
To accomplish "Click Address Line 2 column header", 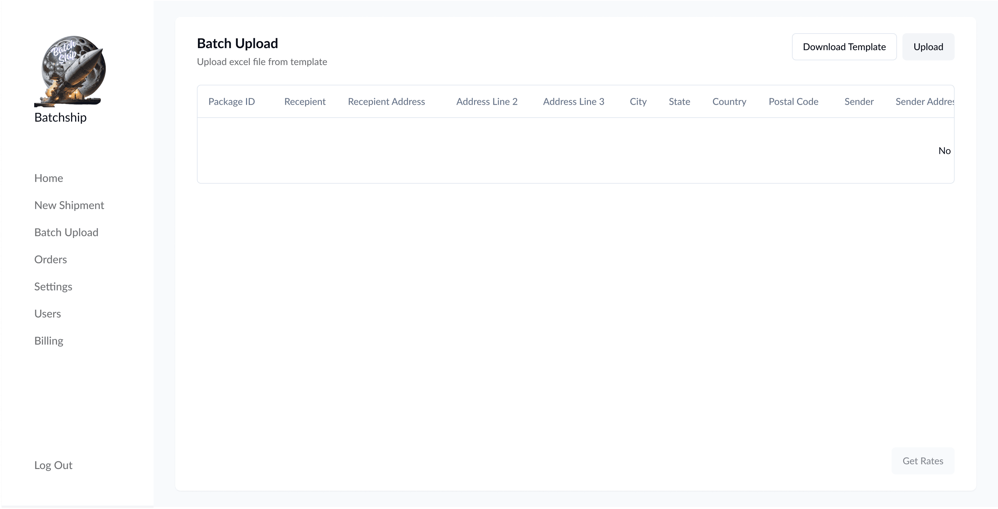I will pos(487,101).
